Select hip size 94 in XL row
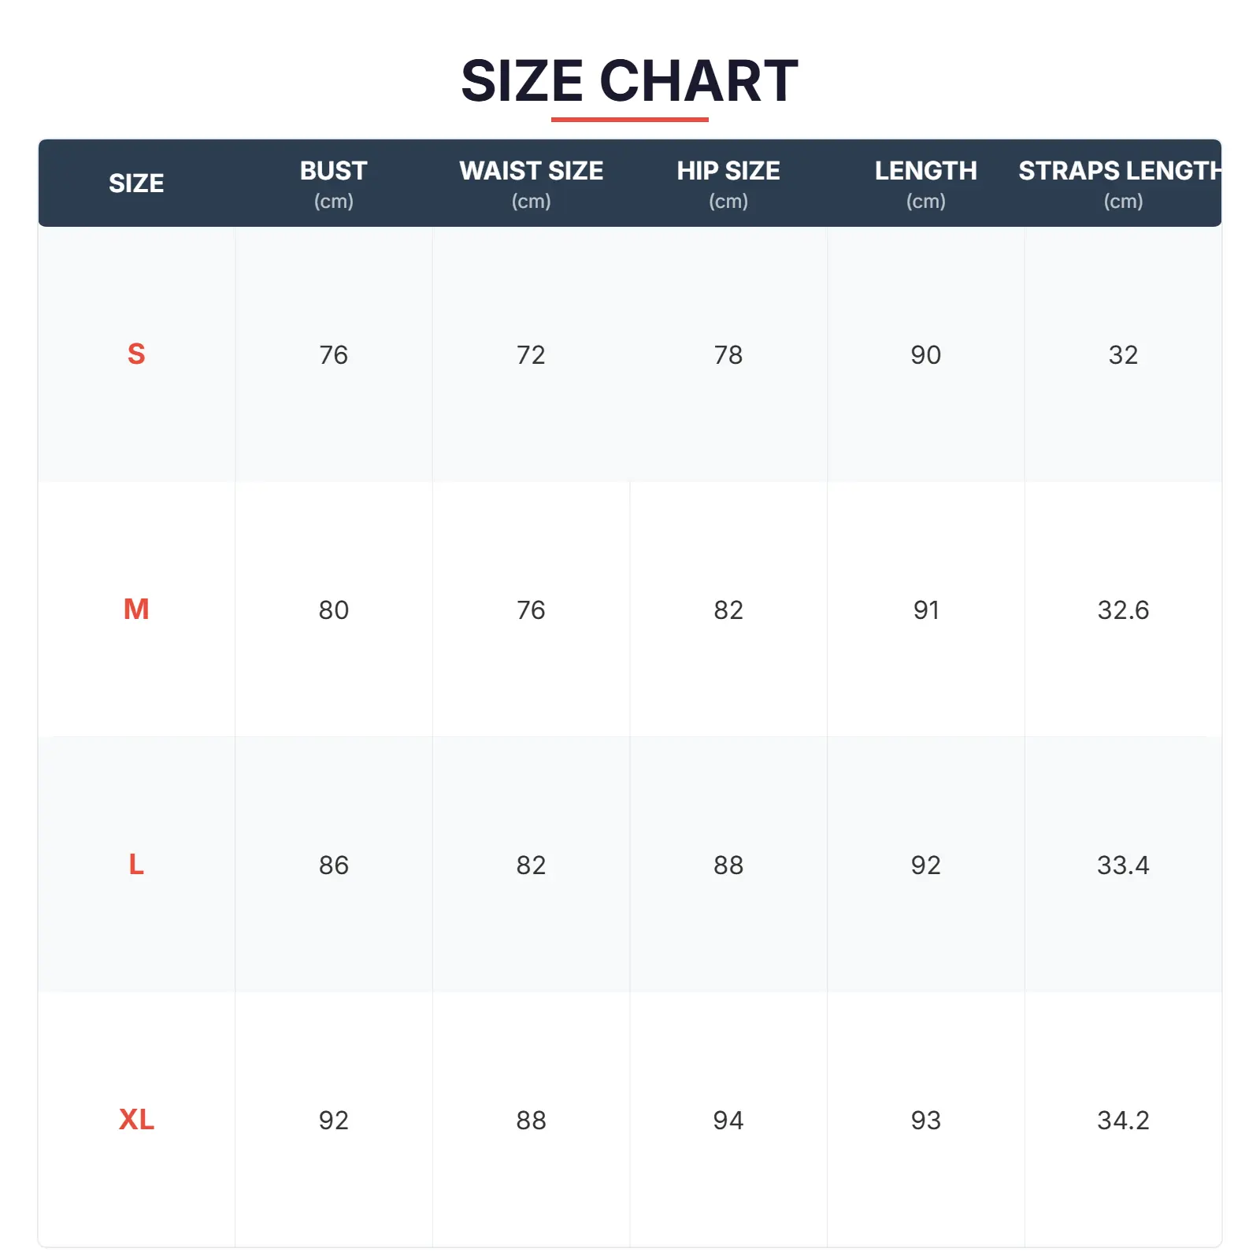 [728, 1121]
